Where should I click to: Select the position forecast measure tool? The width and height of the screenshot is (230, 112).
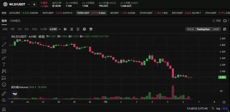point(4,78)
